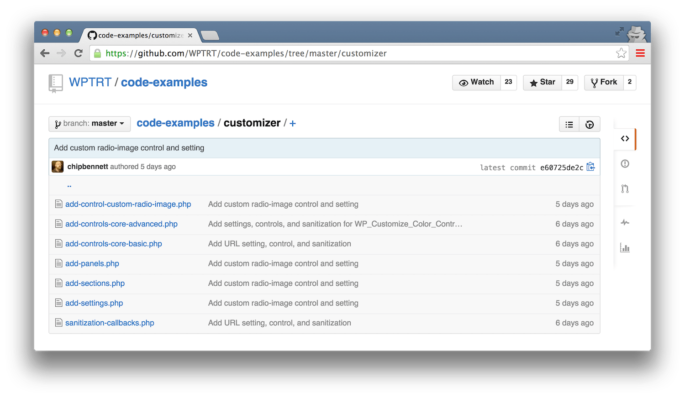This screenshot has width=685, height=398.
Task: Open add-settings.php file
Action: click(x=94, y=303)
